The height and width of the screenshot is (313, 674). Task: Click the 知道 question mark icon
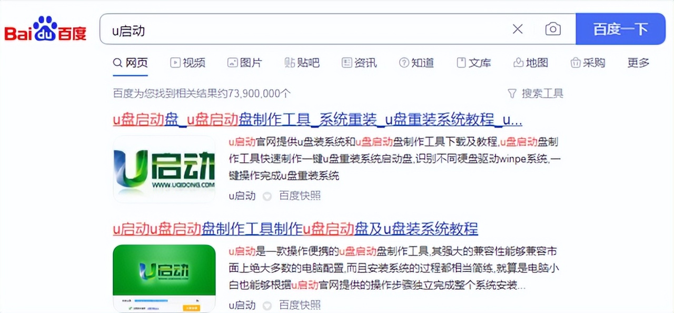click(403, 62)
